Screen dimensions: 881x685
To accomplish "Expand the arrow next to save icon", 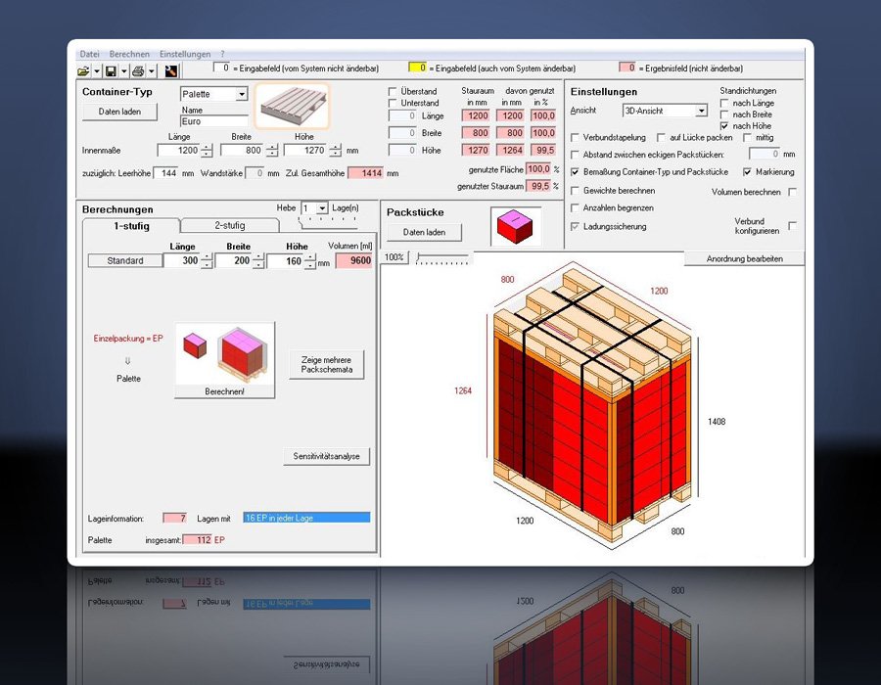I will coord(124,70).
